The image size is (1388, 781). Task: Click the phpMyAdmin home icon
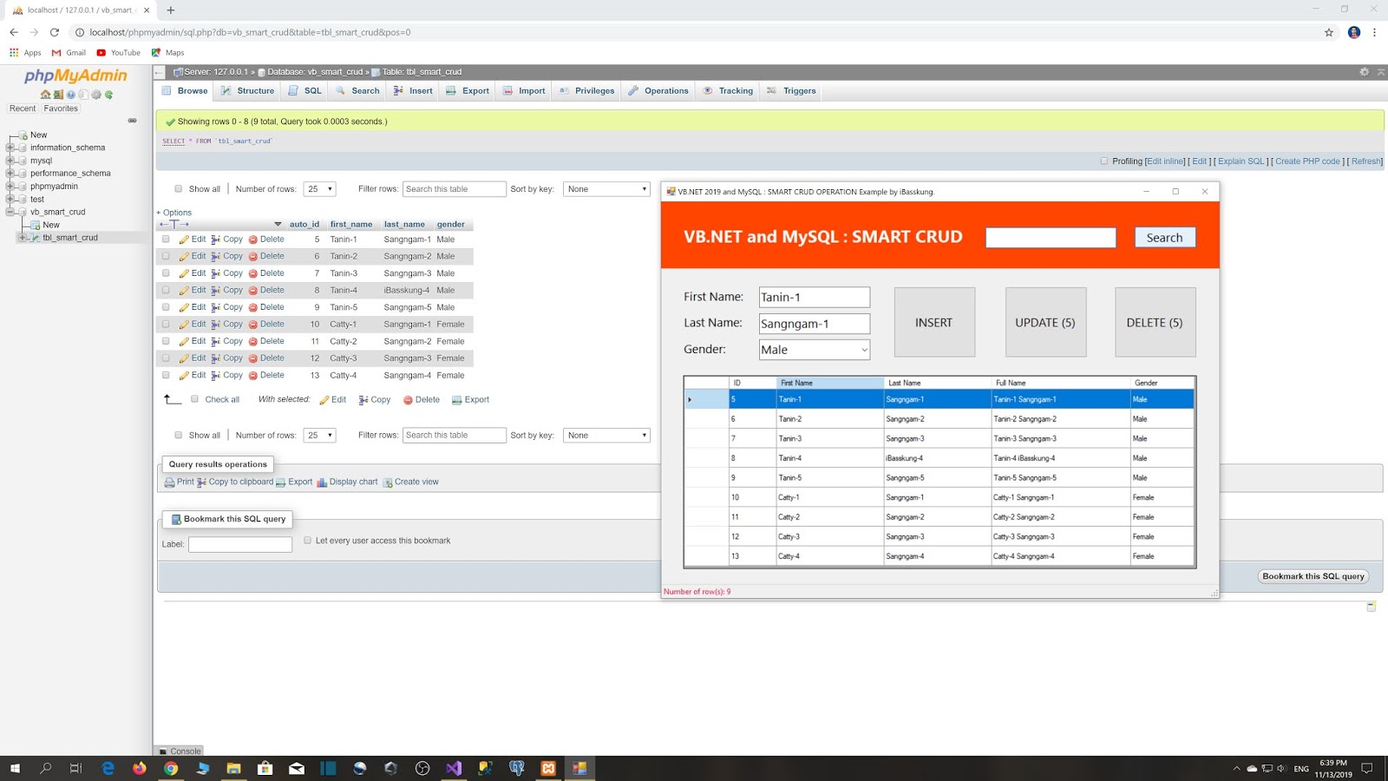click(45, 94)
